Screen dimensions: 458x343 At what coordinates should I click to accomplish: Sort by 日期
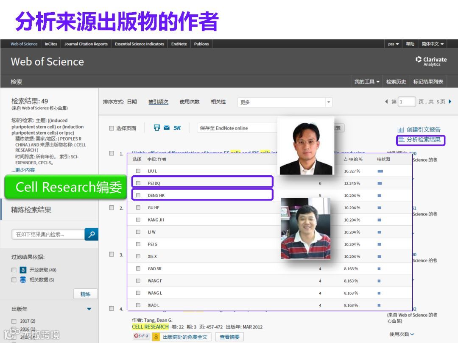132,102
